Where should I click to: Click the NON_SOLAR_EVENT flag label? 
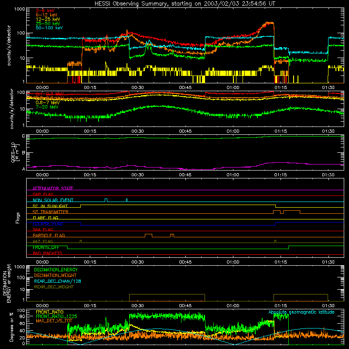pos(53,200)
